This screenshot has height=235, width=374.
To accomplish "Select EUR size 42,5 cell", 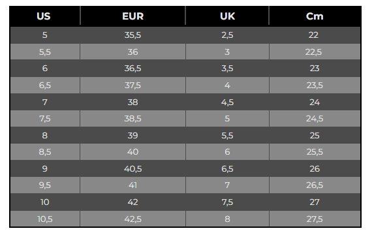I will tap(133, 219).
